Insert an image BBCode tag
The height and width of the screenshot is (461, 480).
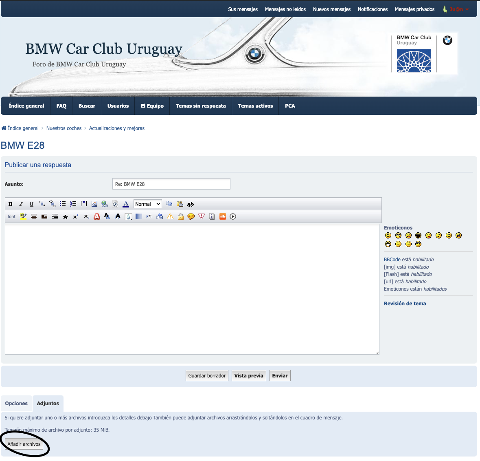pos(94,204)
